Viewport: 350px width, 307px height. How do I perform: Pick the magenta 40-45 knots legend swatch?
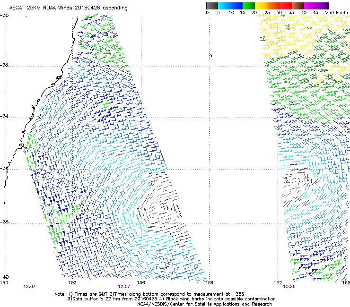pyautogui.click(x=310, y=6)
